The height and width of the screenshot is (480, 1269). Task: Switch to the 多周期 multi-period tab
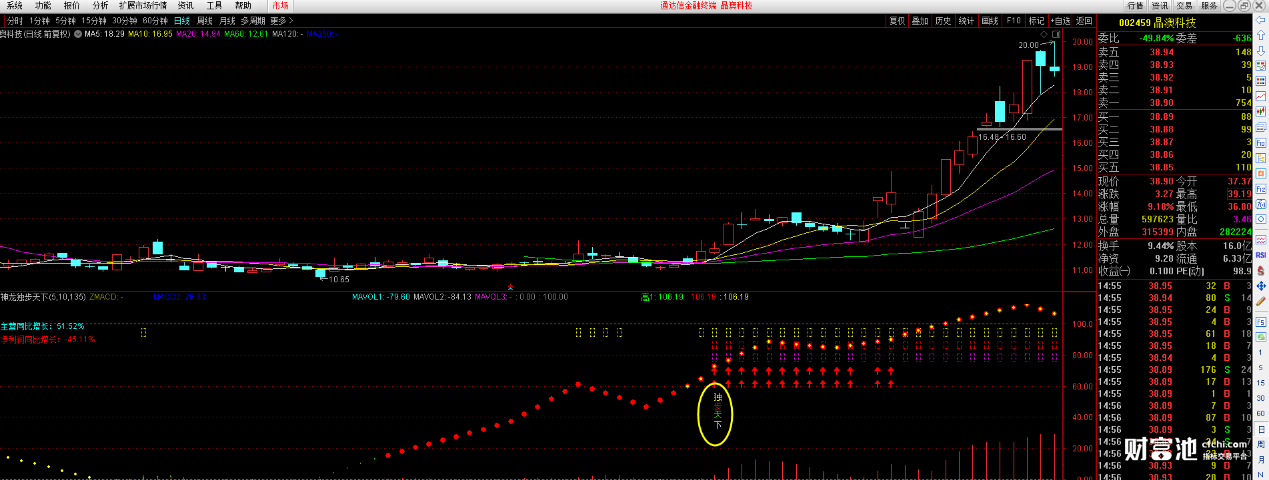[253, 21]
